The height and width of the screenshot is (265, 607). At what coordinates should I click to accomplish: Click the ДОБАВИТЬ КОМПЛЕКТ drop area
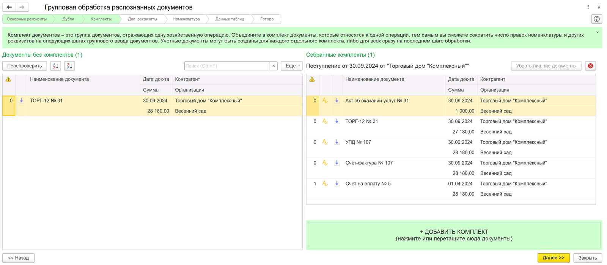[x=454, y=235]
